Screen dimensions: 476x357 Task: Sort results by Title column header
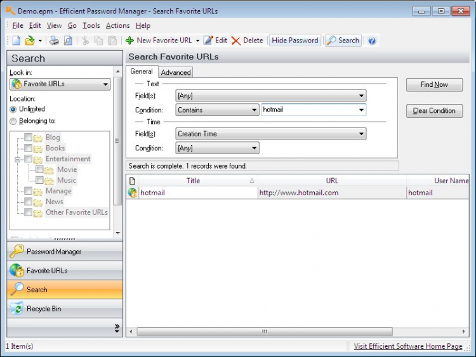[x=197, y=181]
